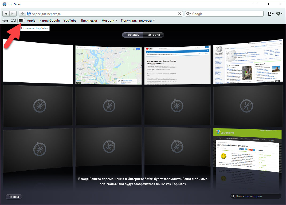Open the bookmarks book icon
The image size is (286, 205).
(x=13, y=21)
